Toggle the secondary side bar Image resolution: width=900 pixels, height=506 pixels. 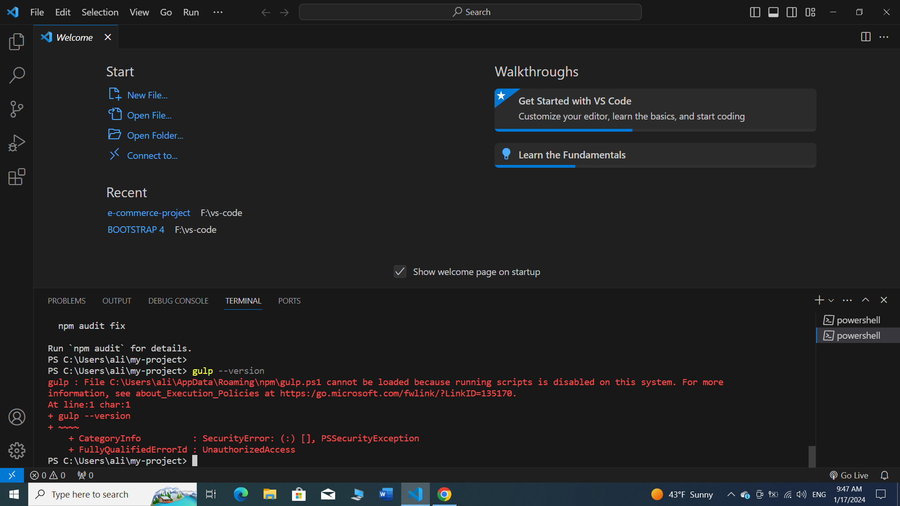click(792, 12)
